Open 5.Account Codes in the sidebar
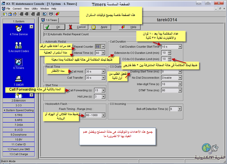Viewport: 227px width, 164px height. pos(19,47)
